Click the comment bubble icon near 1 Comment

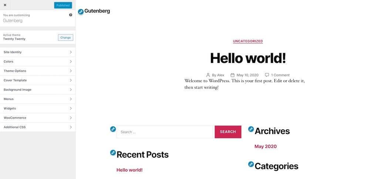(267, 75)
